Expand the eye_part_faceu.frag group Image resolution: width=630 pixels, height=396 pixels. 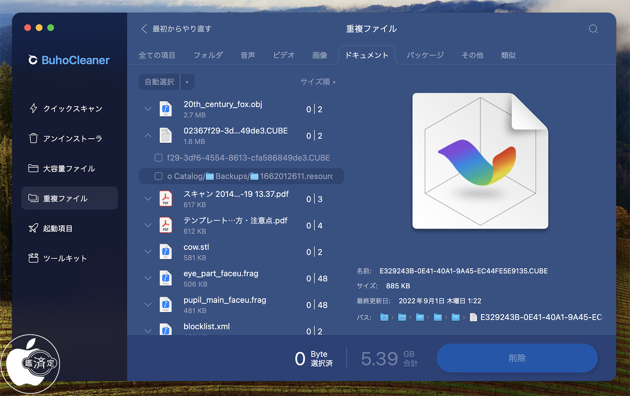(x=148, y=278)
